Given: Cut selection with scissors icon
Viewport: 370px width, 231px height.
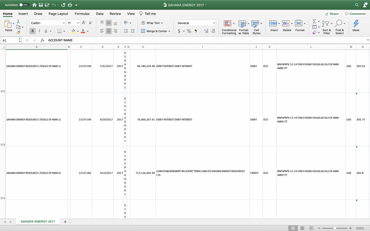Looking at the screenshot, I should 18,22.
